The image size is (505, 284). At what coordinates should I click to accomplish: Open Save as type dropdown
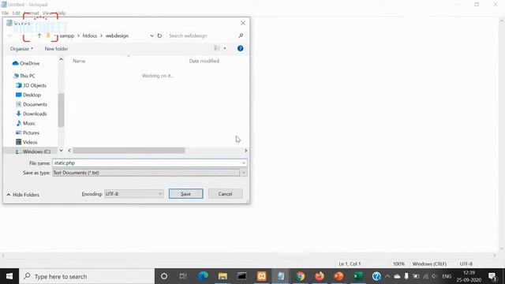[244, 173]
